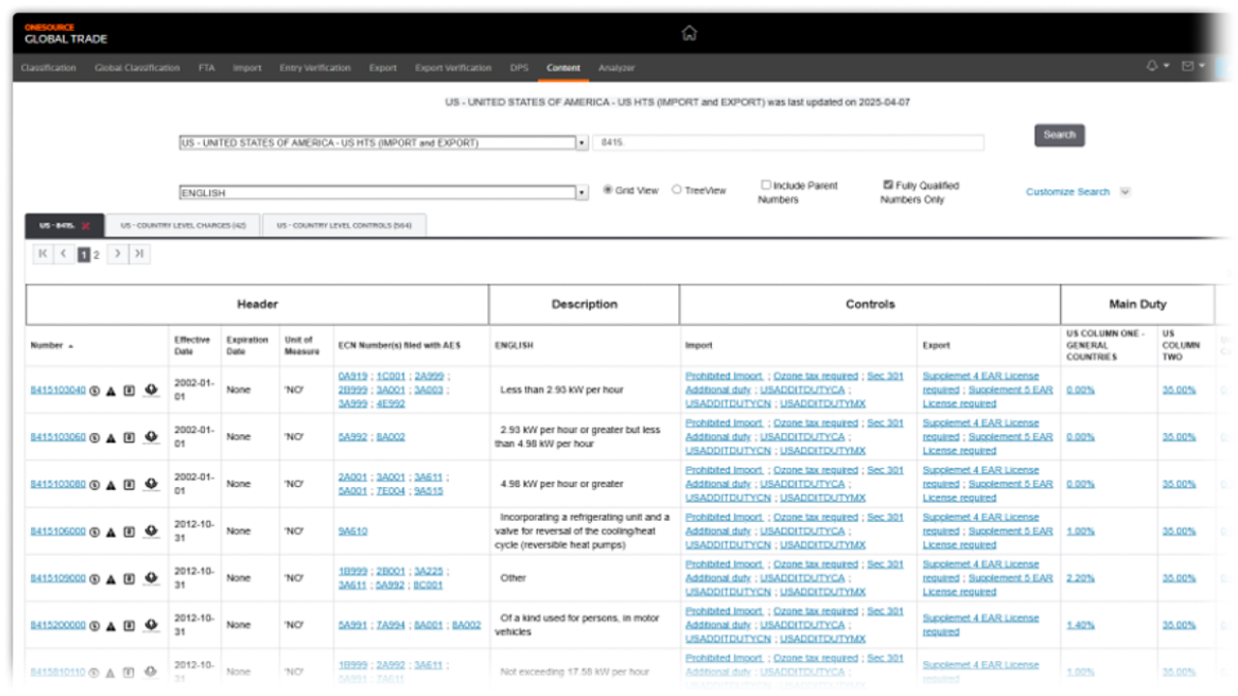Click the Search button
This screenshot has height=696, width=1238.
1059,135
